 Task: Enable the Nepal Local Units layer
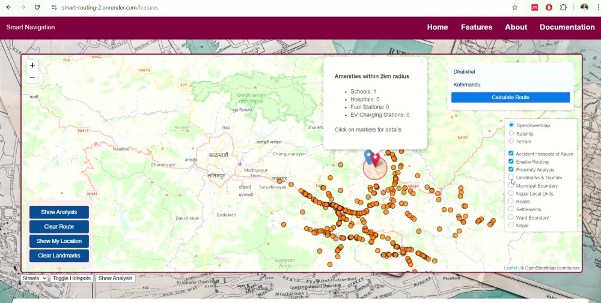click(511, 193)
